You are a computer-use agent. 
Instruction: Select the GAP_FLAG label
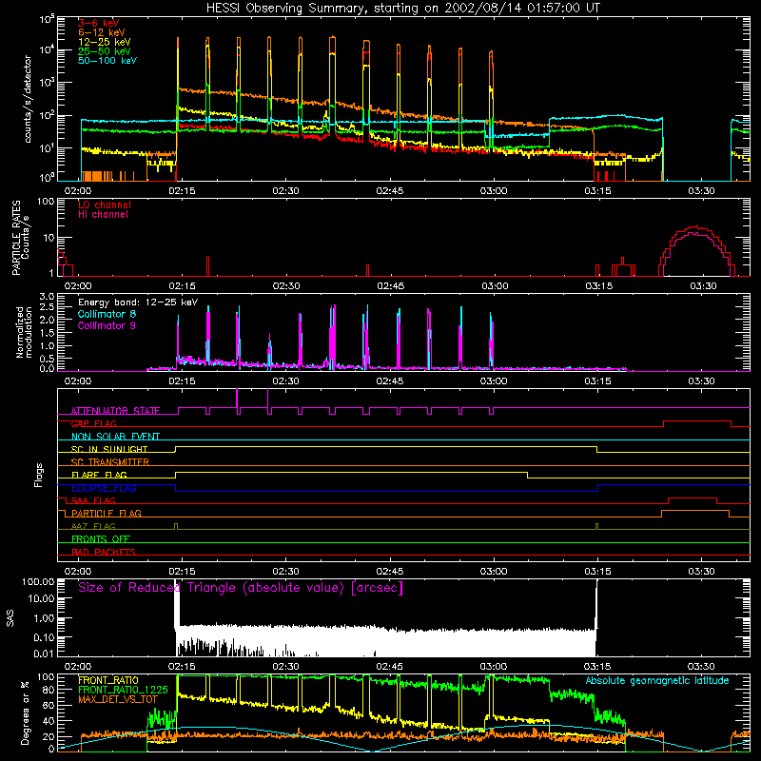point(93,423)
